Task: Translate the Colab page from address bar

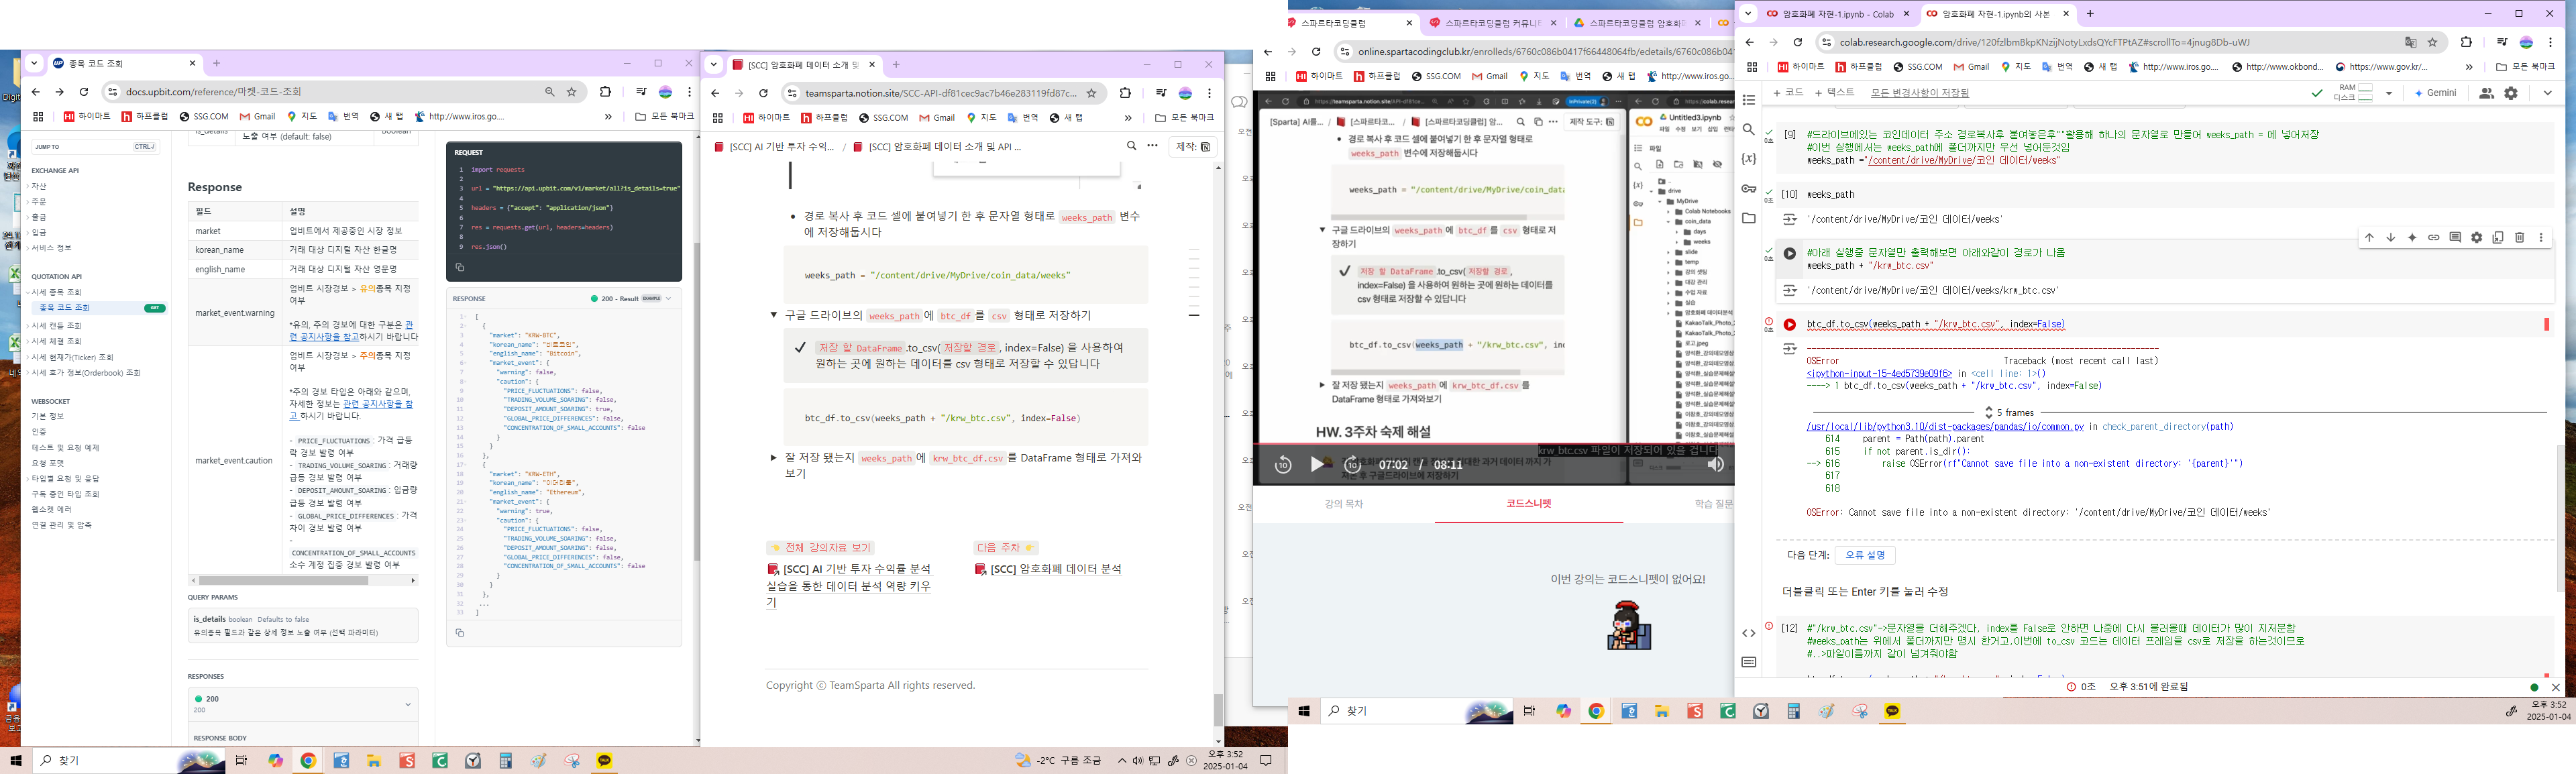Action: tap(2411, 42)
